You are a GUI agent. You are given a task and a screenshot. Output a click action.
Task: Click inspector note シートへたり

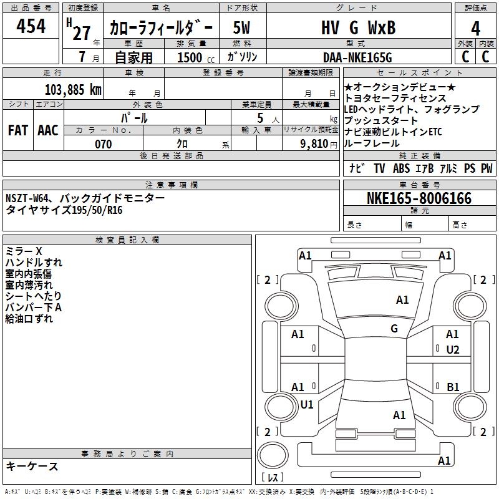[34, 296]
